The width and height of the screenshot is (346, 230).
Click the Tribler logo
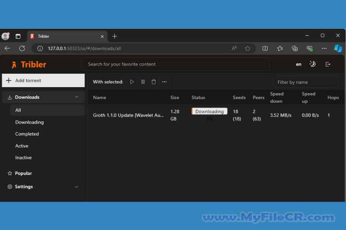point(29,65)
